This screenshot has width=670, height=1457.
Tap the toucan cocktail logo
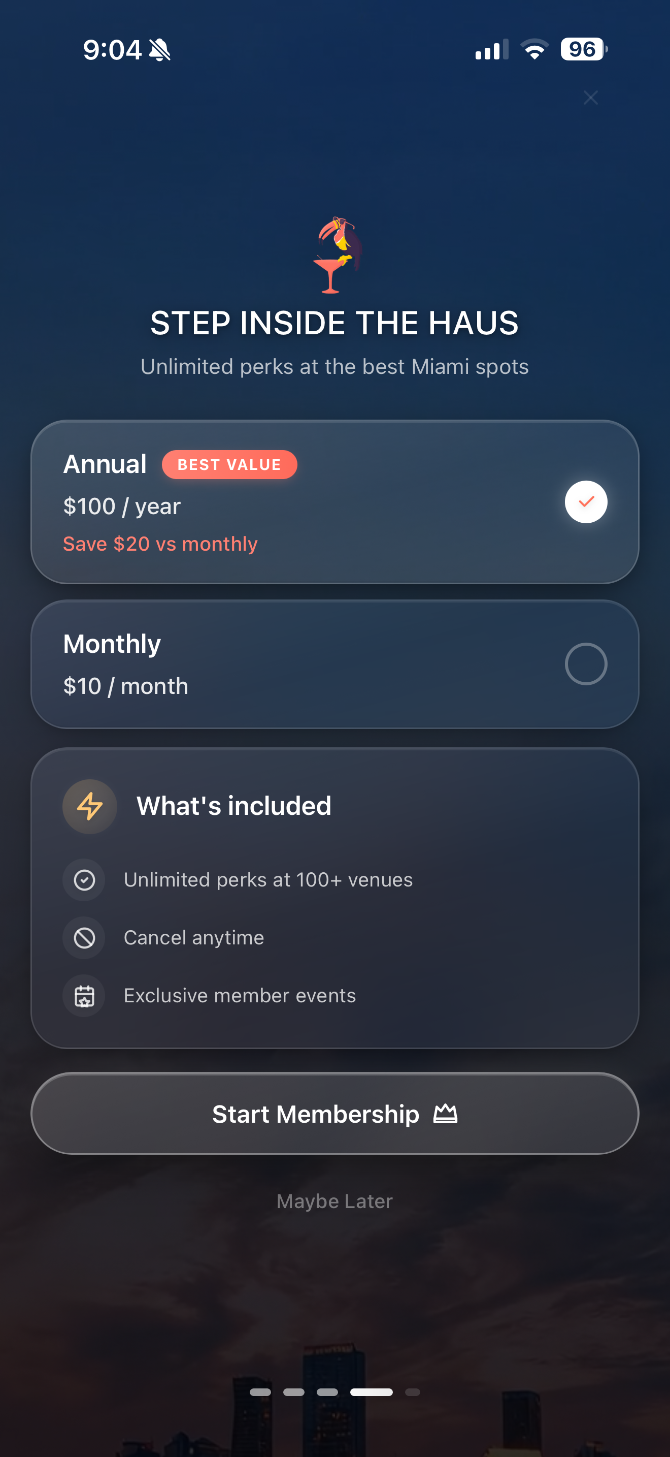(336, 255)
